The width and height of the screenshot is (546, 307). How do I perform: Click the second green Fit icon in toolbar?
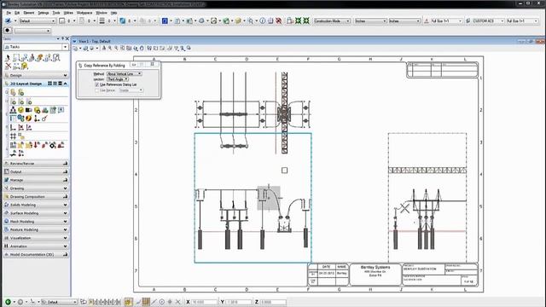(306, 20)
